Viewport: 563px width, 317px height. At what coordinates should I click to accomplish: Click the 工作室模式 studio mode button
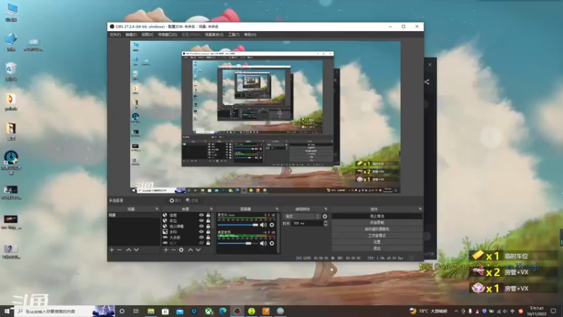[377, 236]
